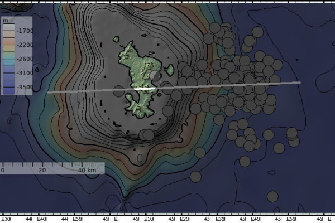Click the eastern end of the grey profile line

click(299, 83)
